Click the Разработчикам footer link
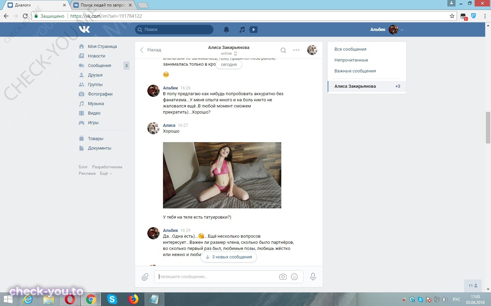This screenshot has height=306, width=491. click(x=107, y=167)
